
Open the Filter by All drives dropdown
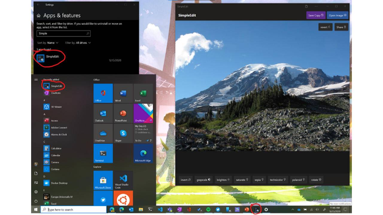[x=78, y=43]
